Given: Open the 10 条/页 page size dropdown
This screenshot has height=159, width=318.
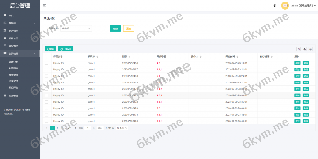Looking at the screenshot, I should [122, 128].
